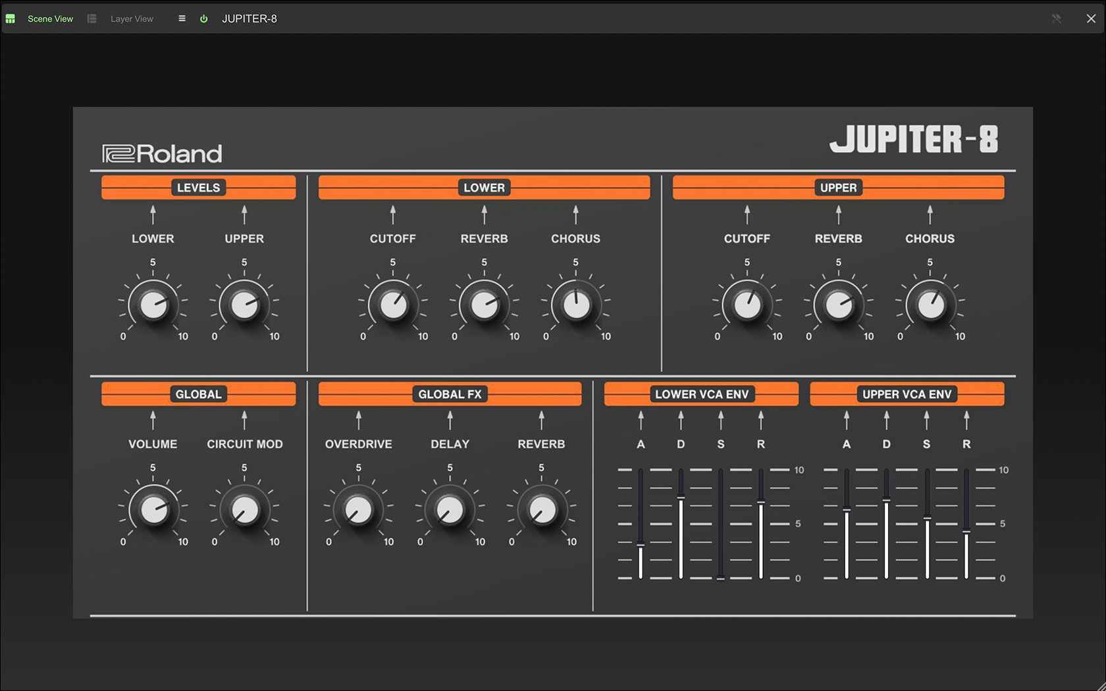
Task: Click arrow above GLOBAL FX REVERB label
Action: [541, 420]
